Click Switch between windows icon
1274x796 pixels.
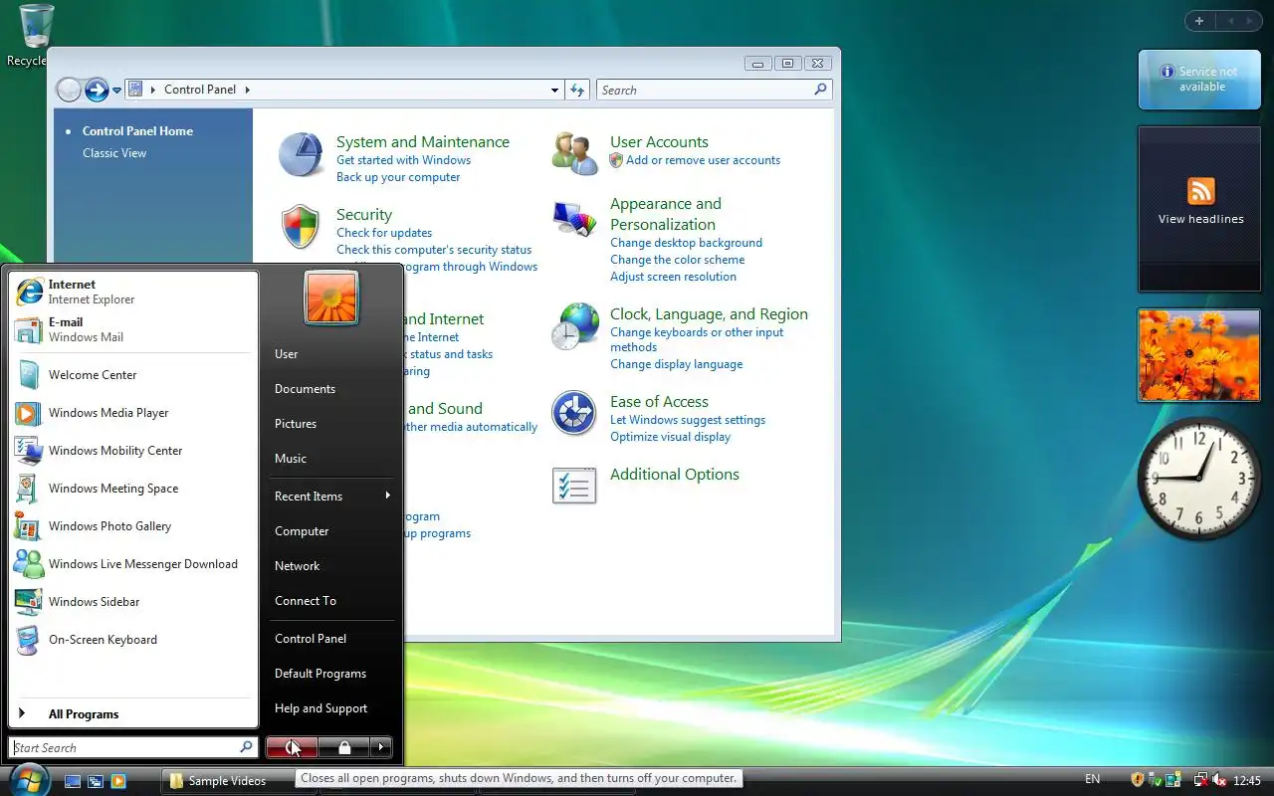[96, 781]
